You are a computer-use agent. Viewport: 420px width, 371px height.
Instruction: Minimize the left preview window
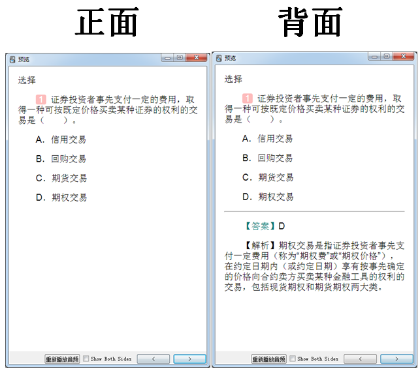[x=167, y=57]
